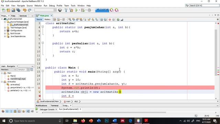Viewport: 220px width, 124px height.
Task: Open the Debug menu
Action: 52,6
